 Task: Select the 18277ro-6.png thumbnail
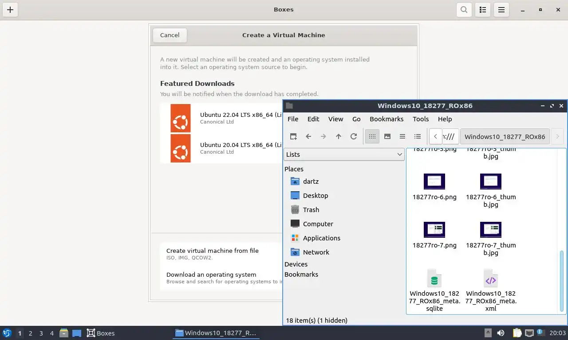pyautogui.click(x=434, y=182)
